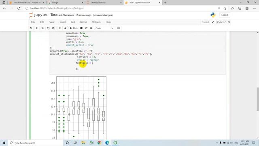Switch to the Desktop/Python/ browser tab
The height and width of the screenshot is (146, 259).
click(104, 3)
